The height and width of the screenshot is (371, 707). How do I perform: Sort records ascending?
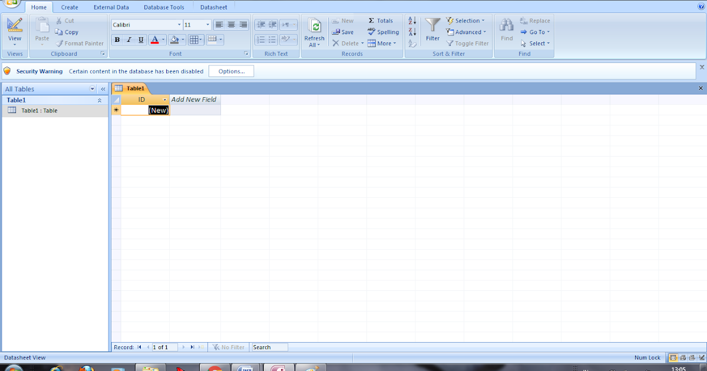coord(411,20)
